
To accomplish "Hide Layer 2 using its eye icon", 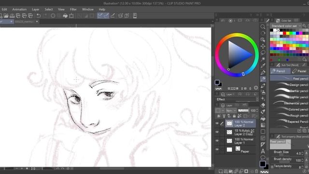I will click(x=217, y=124).
